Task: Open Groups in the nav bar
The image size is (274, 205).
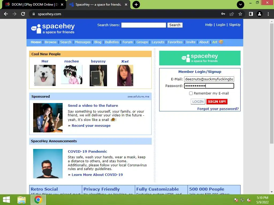Action: 142,42
